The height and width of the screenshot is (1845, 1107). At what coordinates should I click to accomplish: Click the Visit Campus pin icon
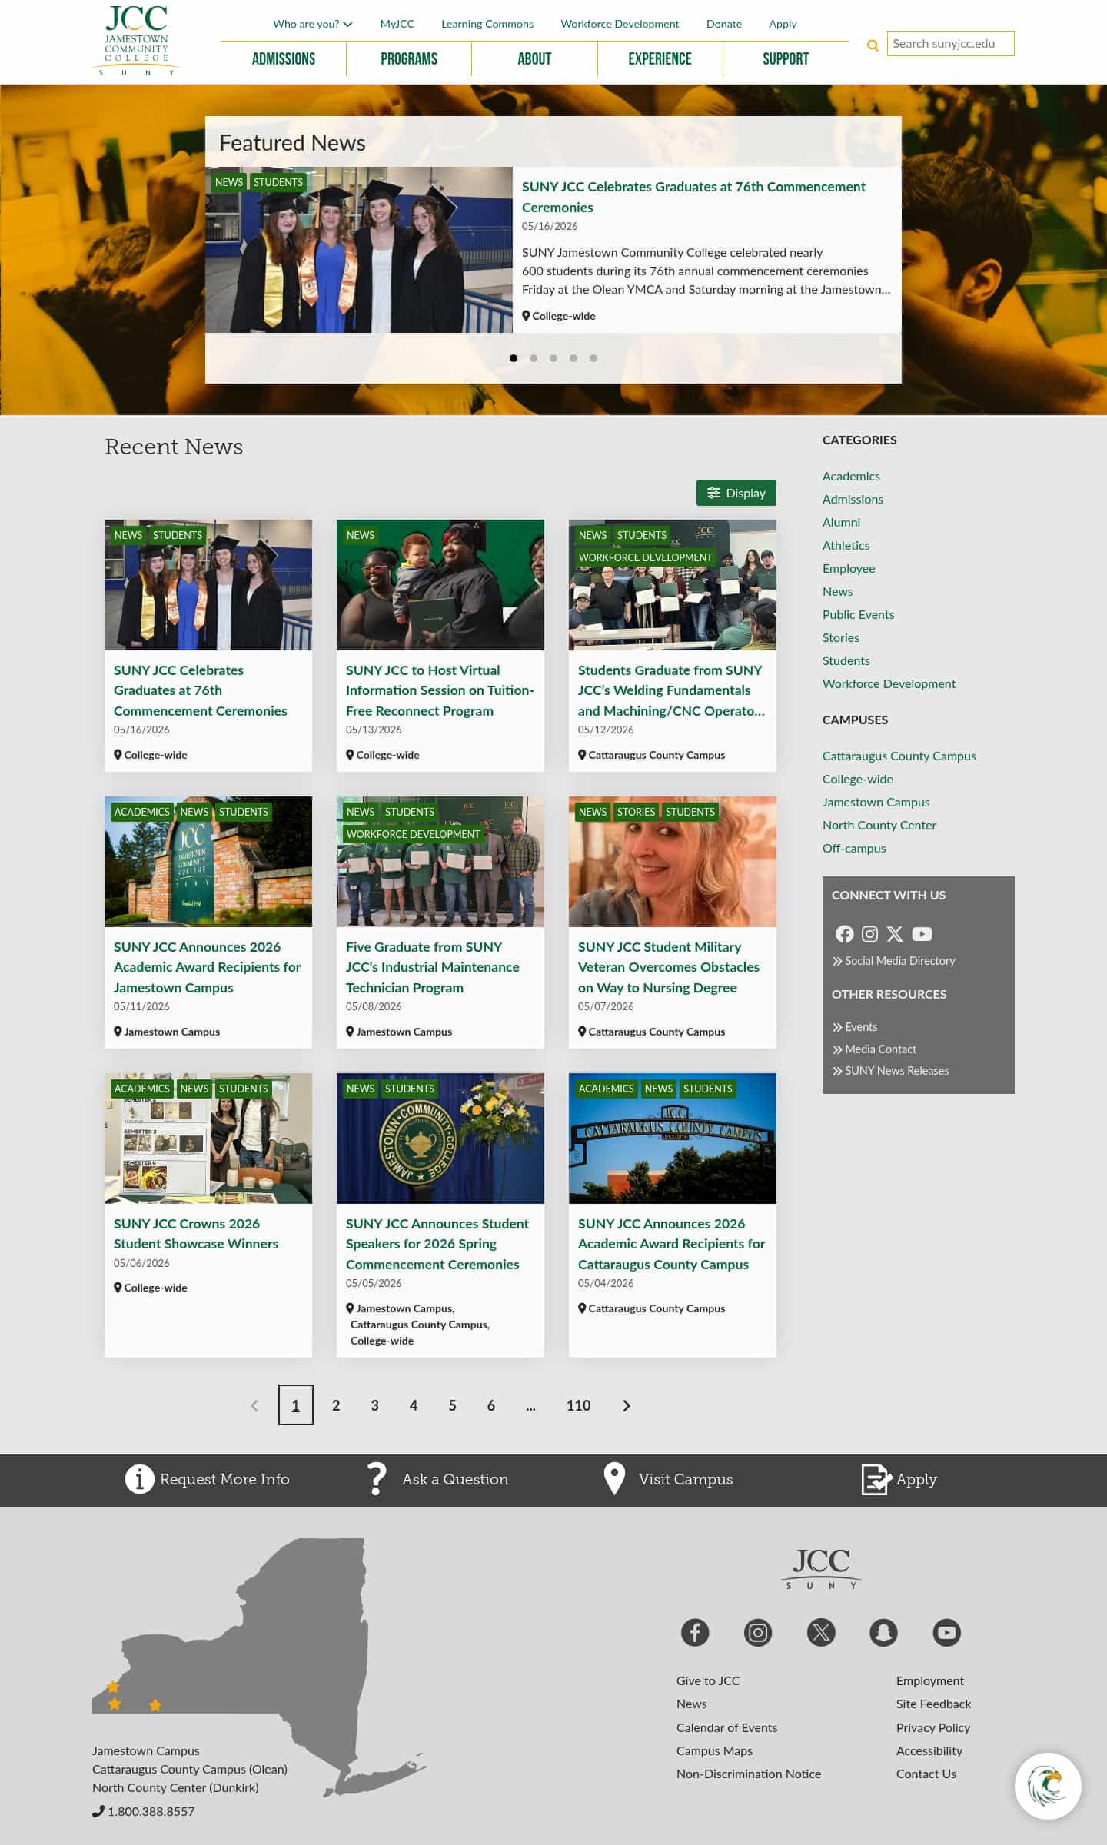point(614,1479)
